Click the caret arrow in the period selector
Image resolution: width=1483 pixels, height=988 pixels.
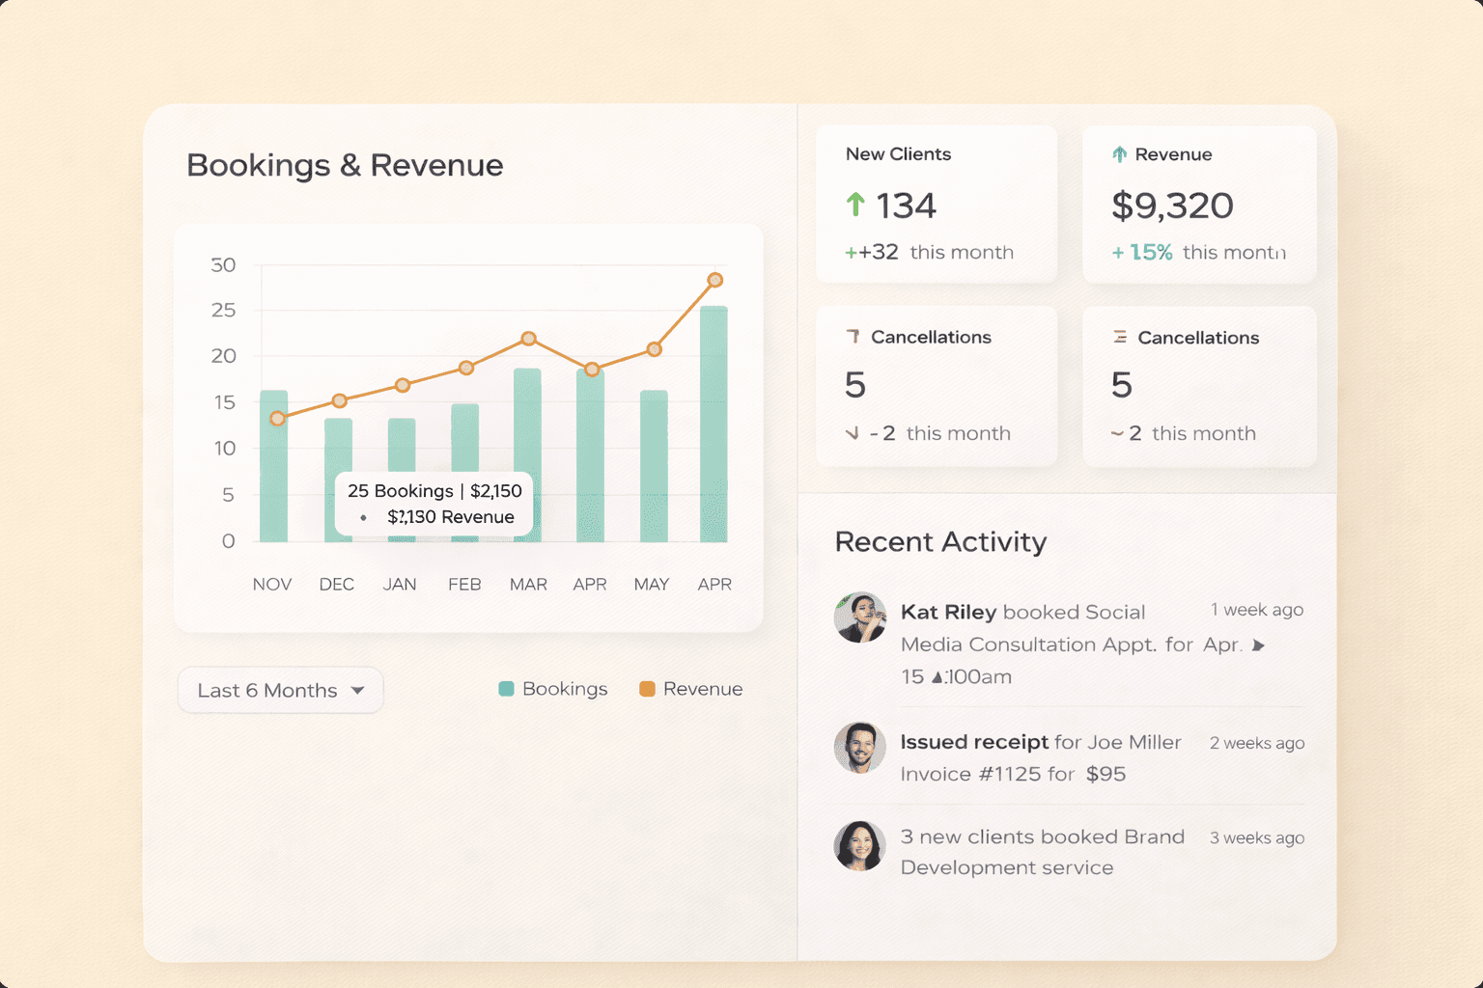358,691
